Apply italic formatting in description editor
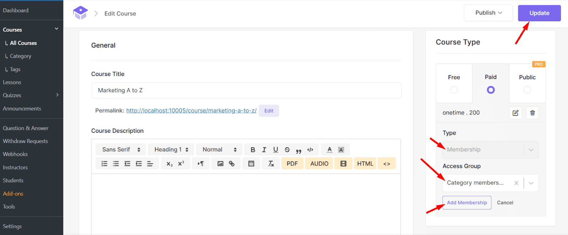Image resolution: width=568 pixels, height=235 pixels. tap(264, 150)
